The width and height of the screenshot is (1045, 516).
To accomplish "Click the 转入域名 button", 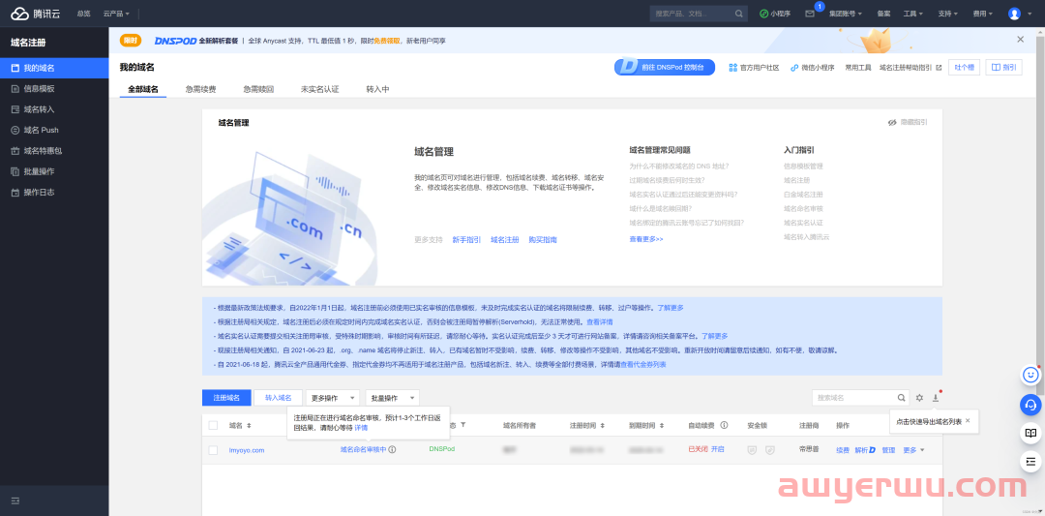I will coord(279,397).
